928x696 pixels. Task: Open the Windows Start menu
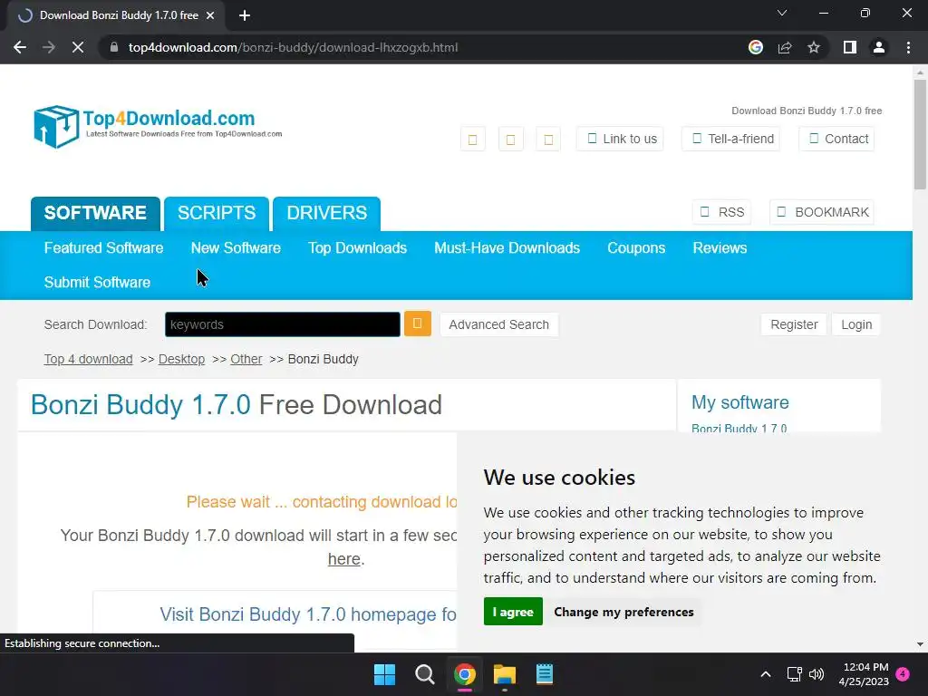pos(384,674)
